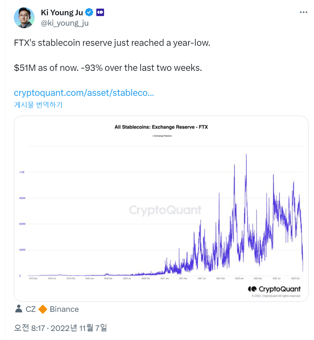Click the CryptoQuant watermark in chart center
The width and height of the screenshot is (314, 340).
coord(165,210)
